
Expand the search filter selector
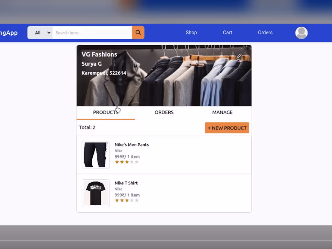pos(40,32)
